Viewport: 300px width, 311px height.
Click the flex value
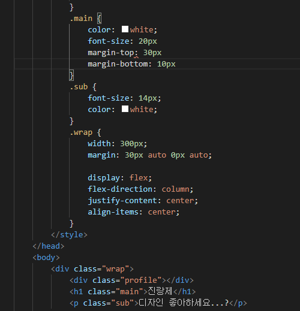click(139, 178)
